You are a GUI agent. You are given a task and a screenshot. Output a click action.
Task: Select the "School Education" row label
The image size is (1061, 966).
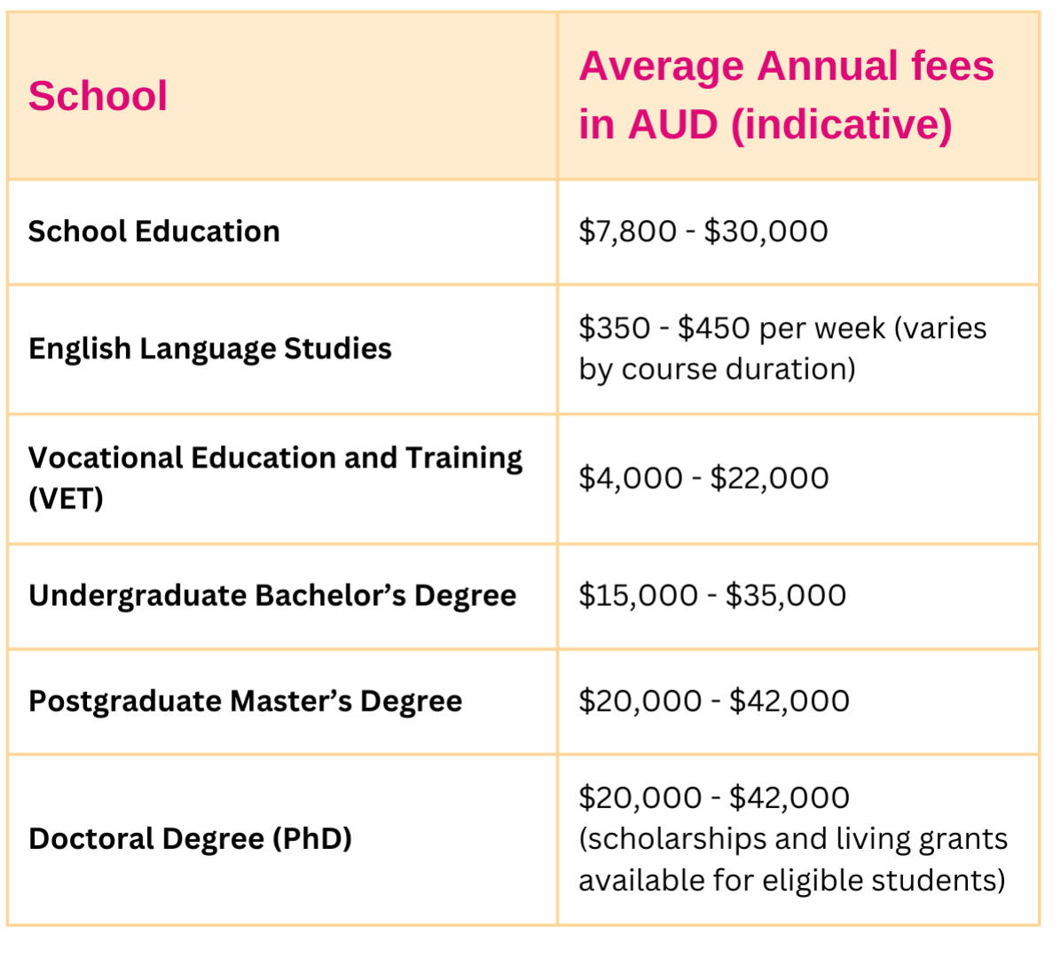(x=154, y=232)
